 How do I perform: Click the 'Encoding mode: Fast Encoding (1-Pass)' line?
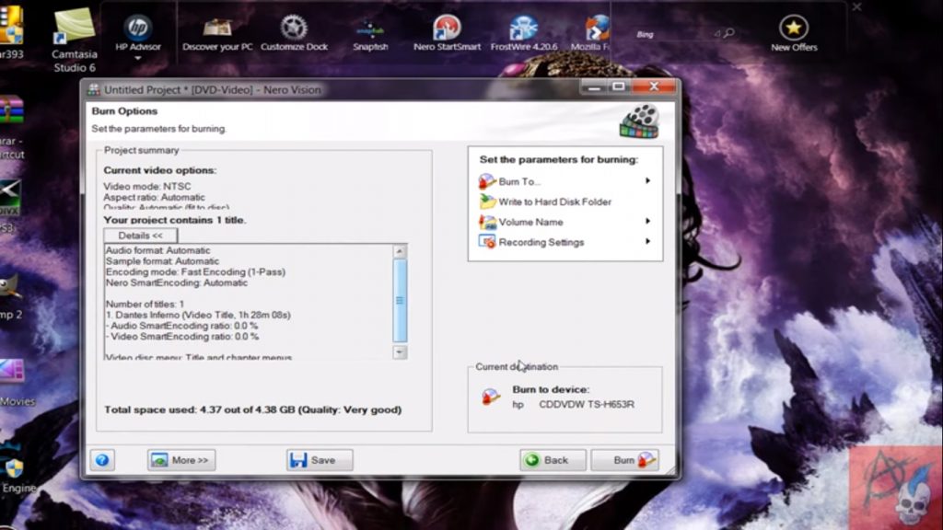point(195,272)
